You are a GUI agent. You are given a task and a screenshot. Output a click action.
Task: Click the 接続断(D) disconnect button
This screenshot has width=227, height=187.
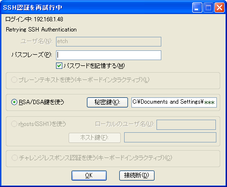pos(137,175)
